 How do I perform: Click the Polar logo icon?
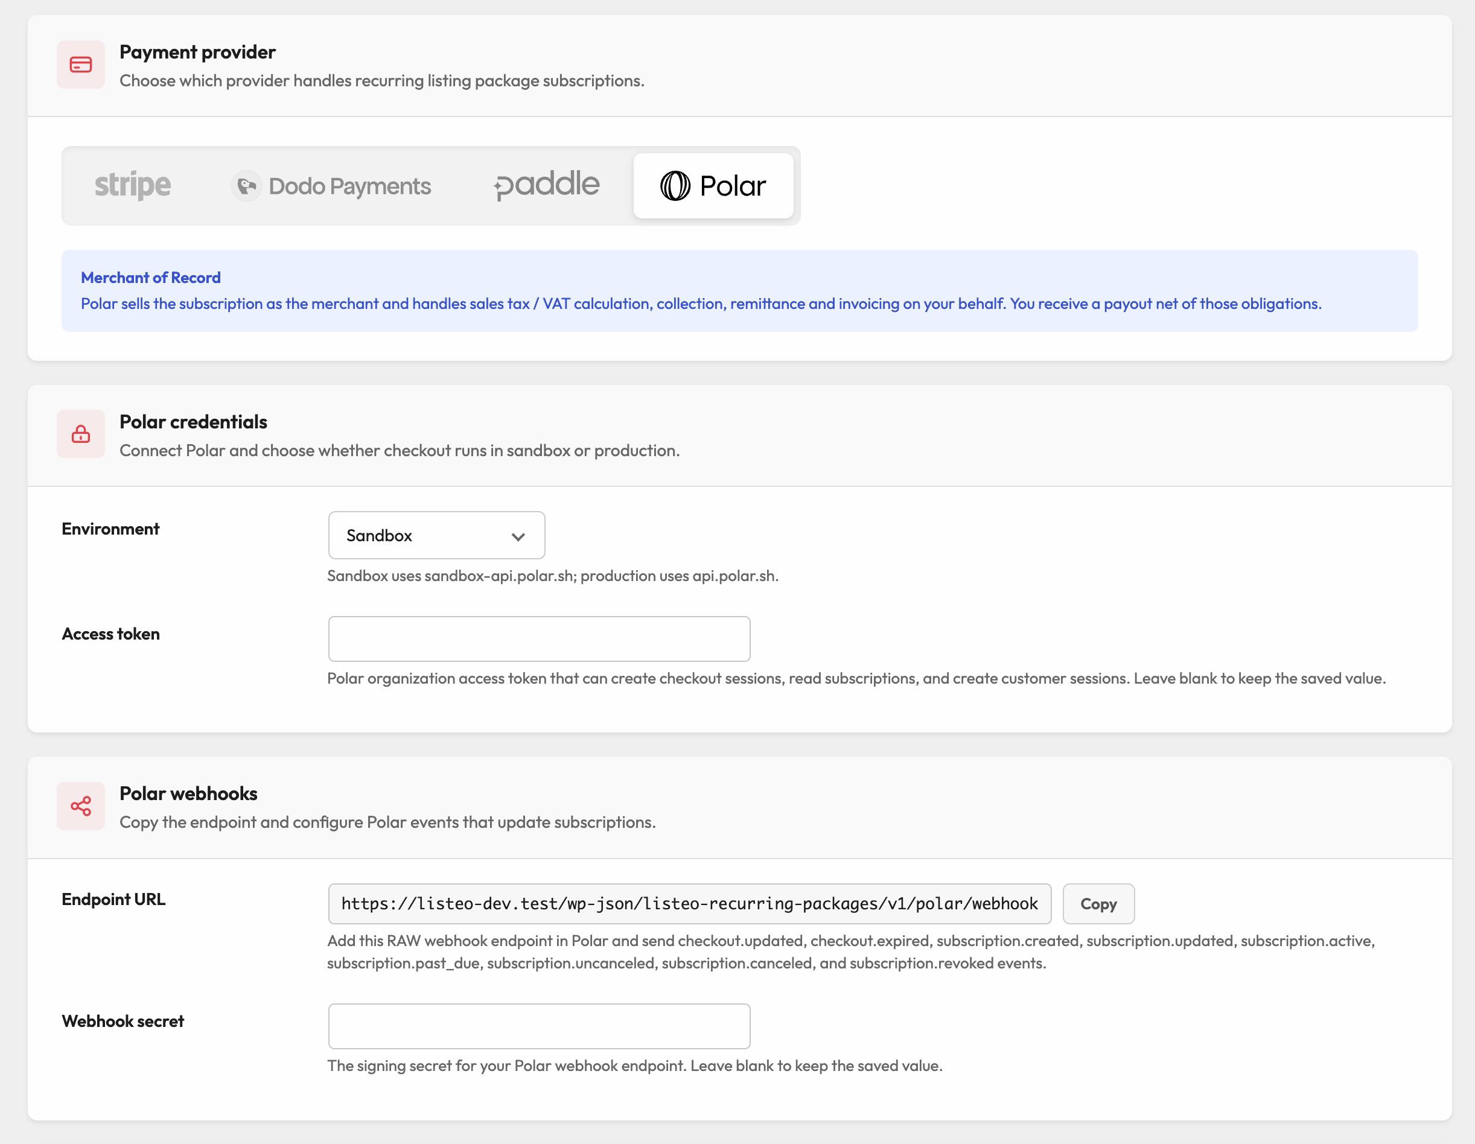(x=675, y=186)
